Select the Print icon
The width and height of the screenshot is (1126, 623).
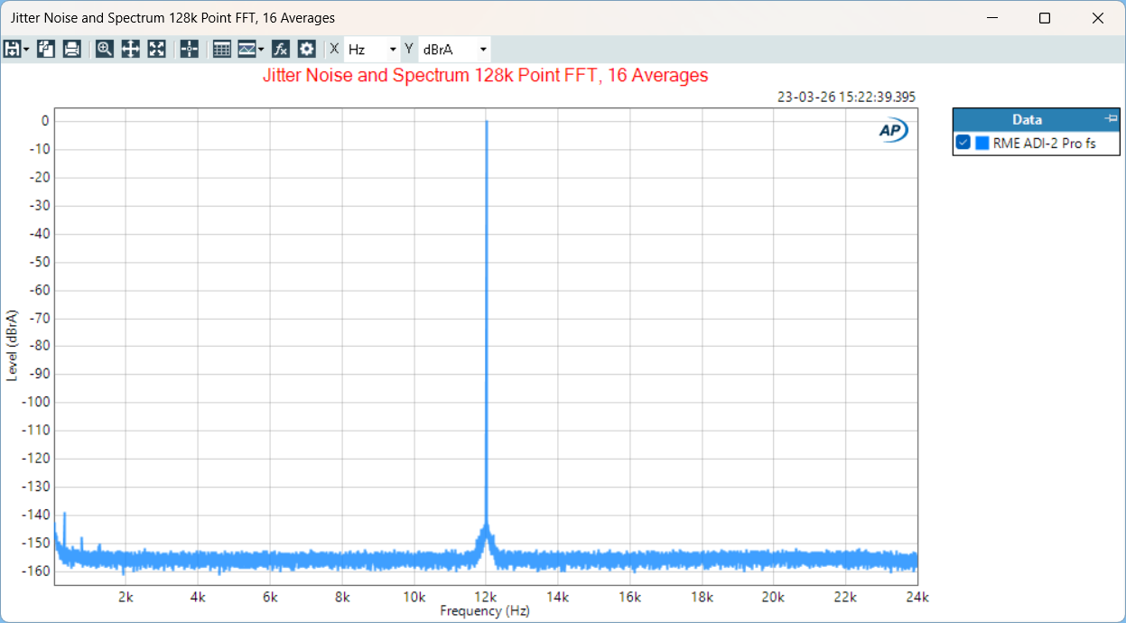click(x=71, y=49)
